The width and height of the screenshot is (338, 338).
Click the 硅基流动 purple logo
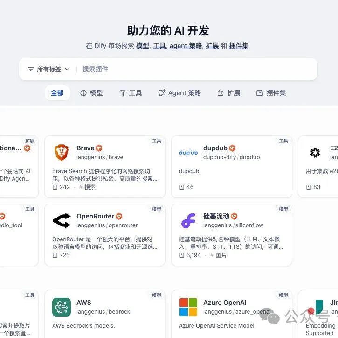(188, 220)
